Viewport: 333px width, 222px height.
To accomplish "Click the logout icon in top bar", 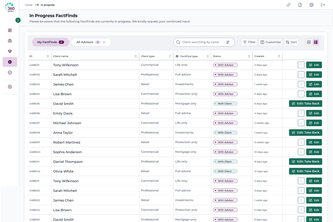I will click(323, 5).
